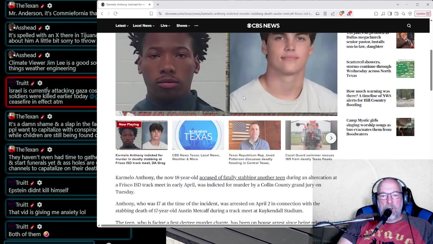This screenshot has height=244, width=433.
Task: Open gear icon beside Asshead 'Climate Viewer' message
Action: (47, 55)
